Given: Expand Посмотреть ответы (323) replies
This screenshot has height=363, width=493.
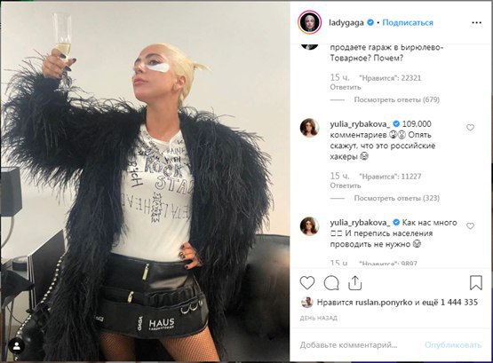Looking at the screenshot, I should (x=396, y=198).
